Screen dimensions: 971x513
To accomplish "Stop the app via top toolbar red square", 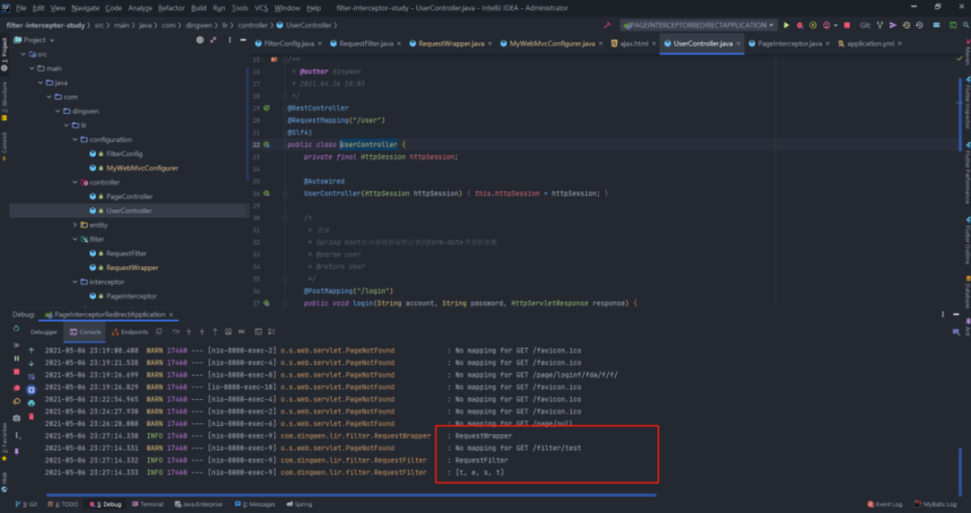I will pyautogui.click(x=847, y=25).
